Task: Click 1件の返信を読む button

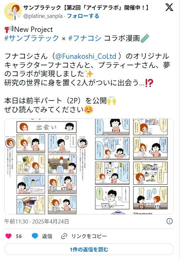Action: 89,249
